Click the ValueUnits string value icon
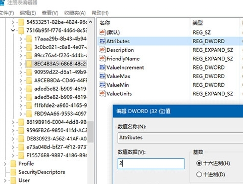The image size is (243, 184). coord(102,93)
